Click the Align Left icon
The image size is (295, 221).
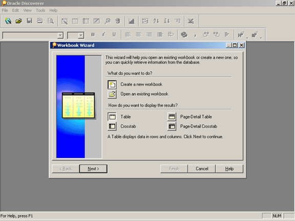pos(128,35)
